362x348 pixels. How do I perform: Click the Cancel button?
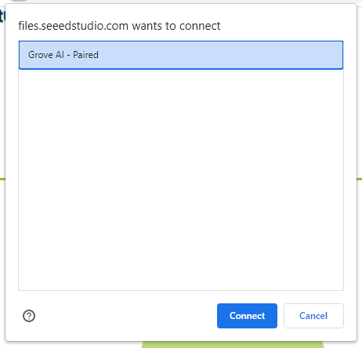(x=313, y=316)
